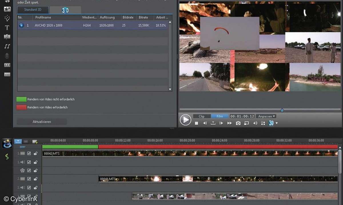This screenshot has height=205, width=343.
Task: Enable 3D mode in the preview controls
Action: click(x=271, y=123)
